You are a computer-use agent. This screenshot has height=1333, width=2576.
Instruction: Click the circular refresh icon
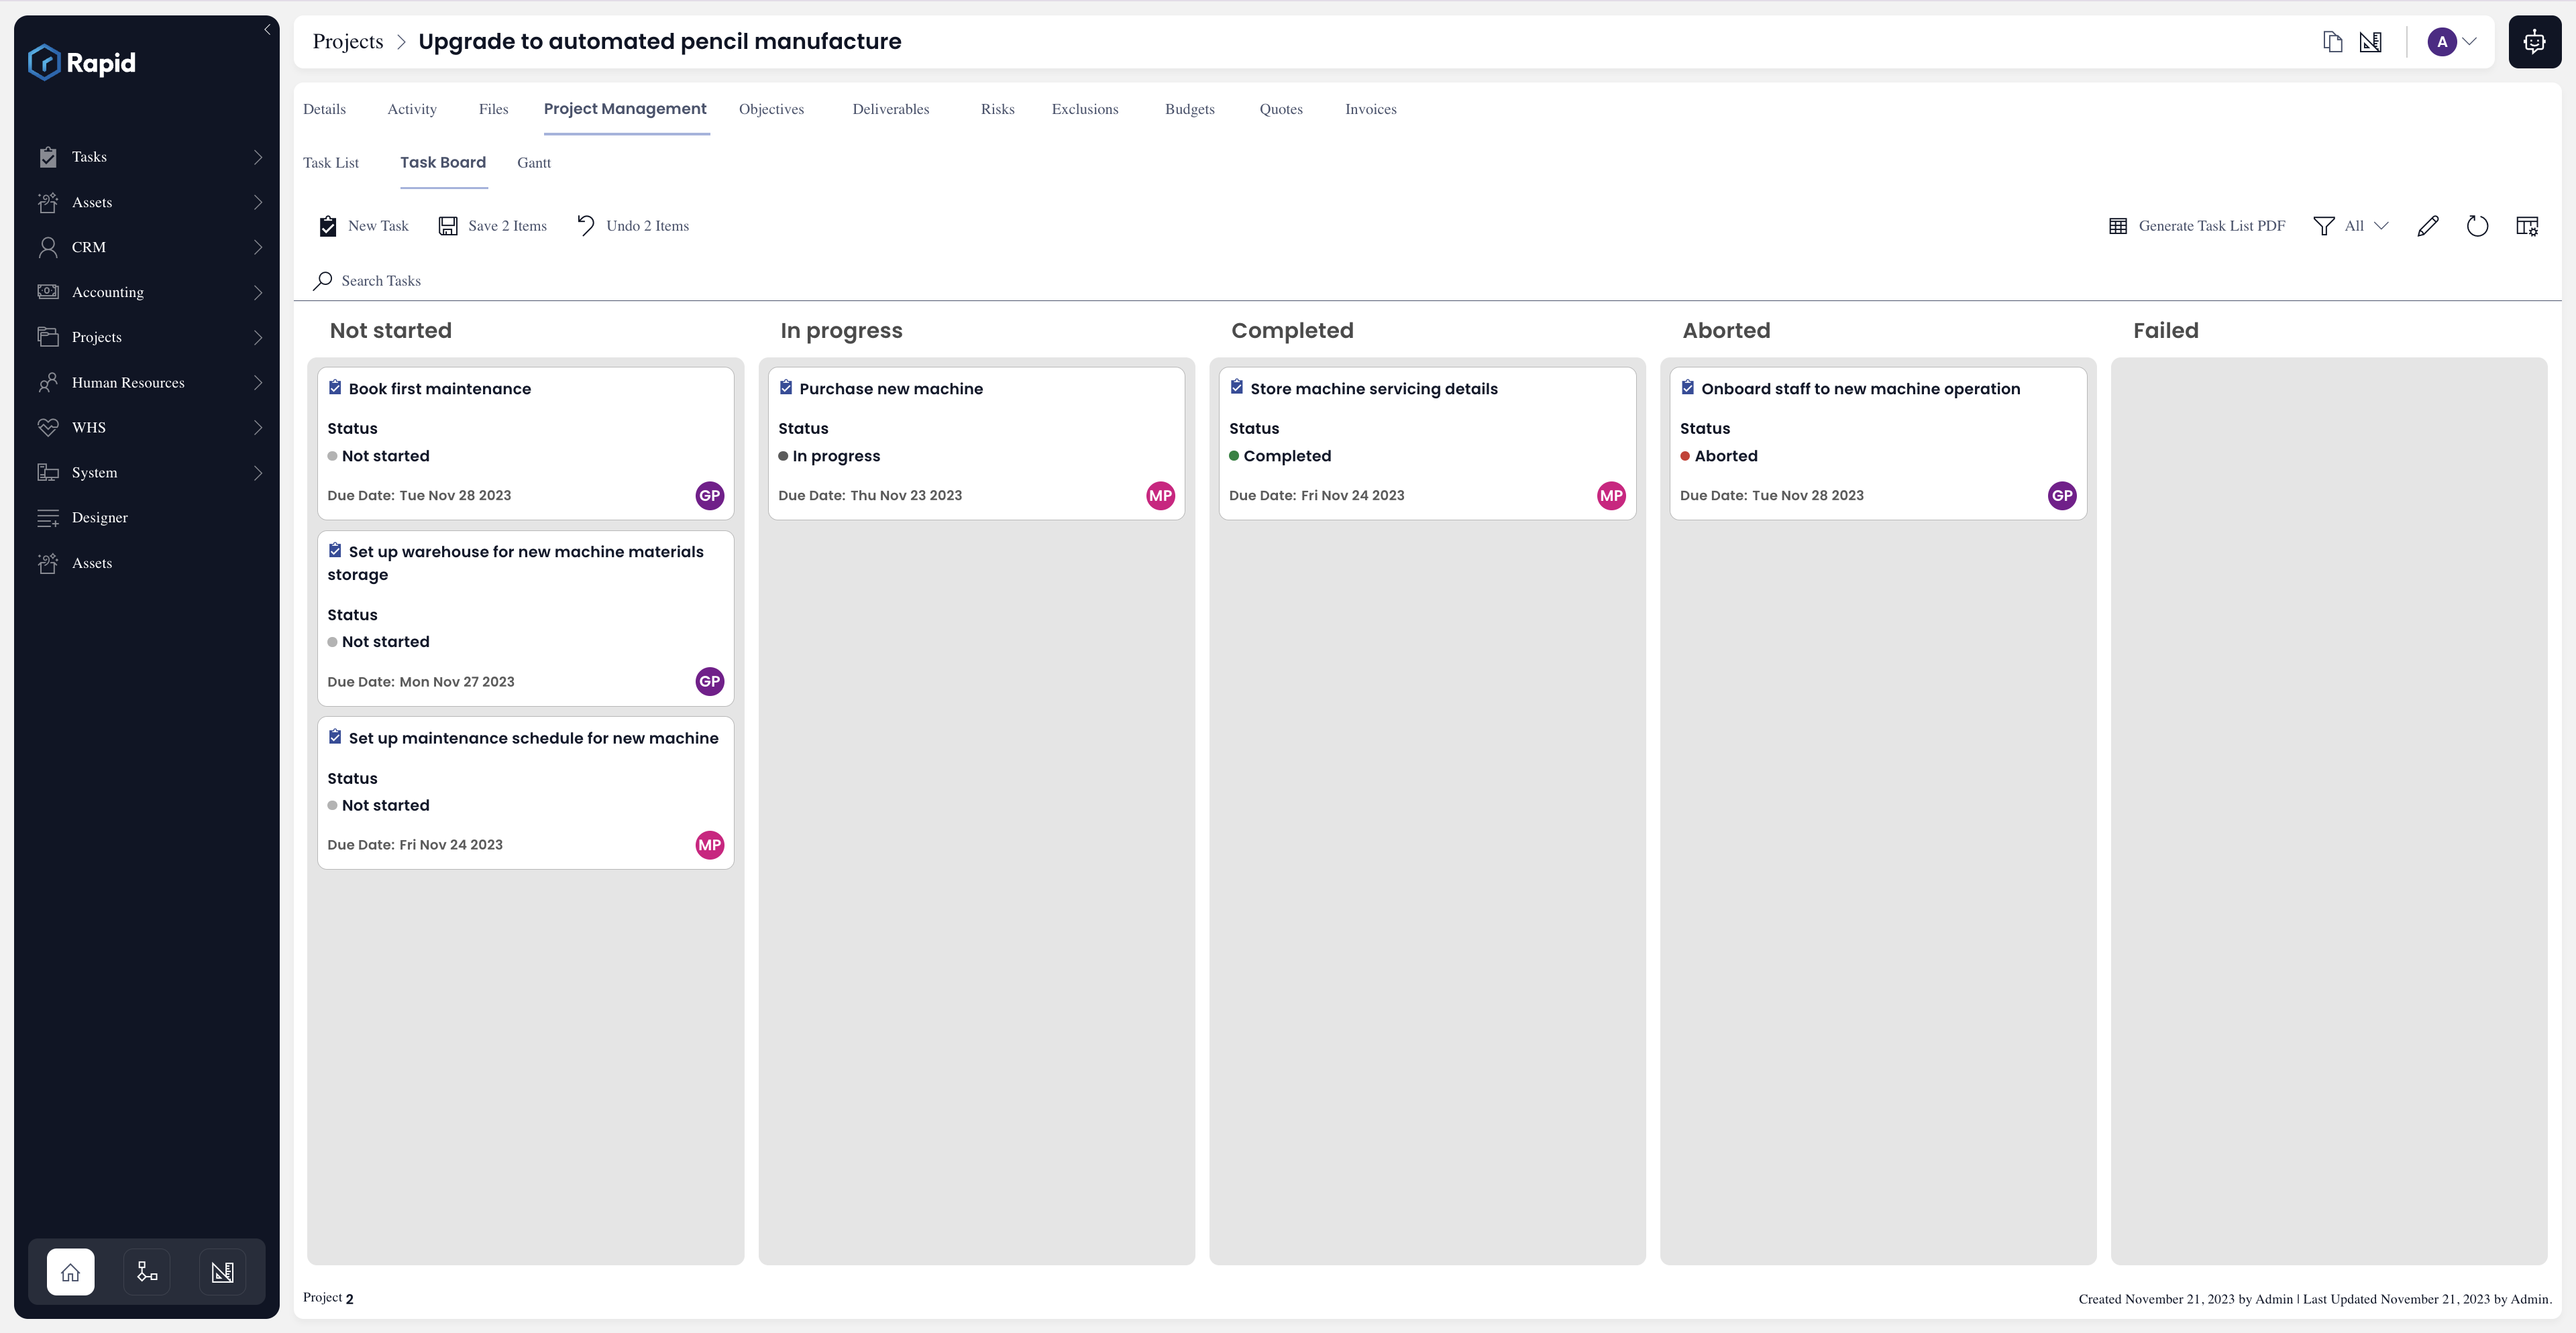2477,226
